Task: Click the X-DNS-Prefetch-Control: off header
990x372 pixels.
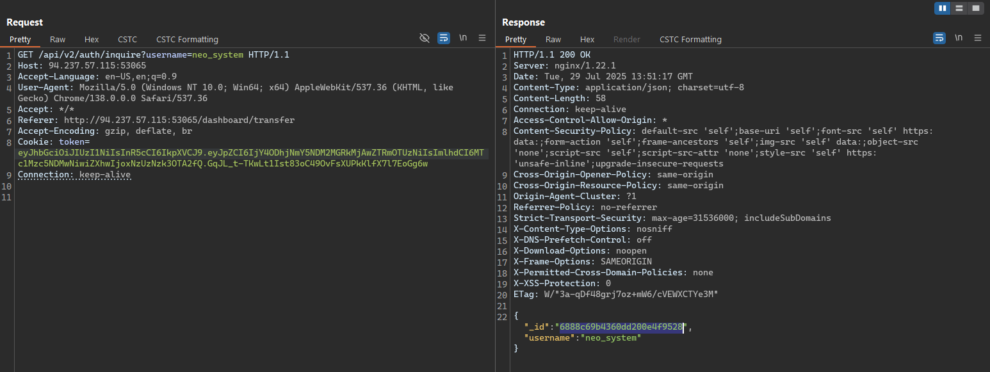Action: (583, 240)
